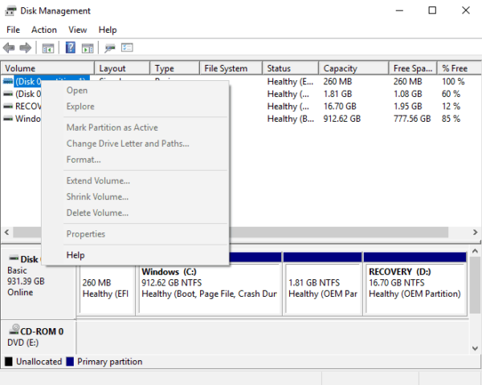
Task: Open the File menu
Action: [13, 30]
